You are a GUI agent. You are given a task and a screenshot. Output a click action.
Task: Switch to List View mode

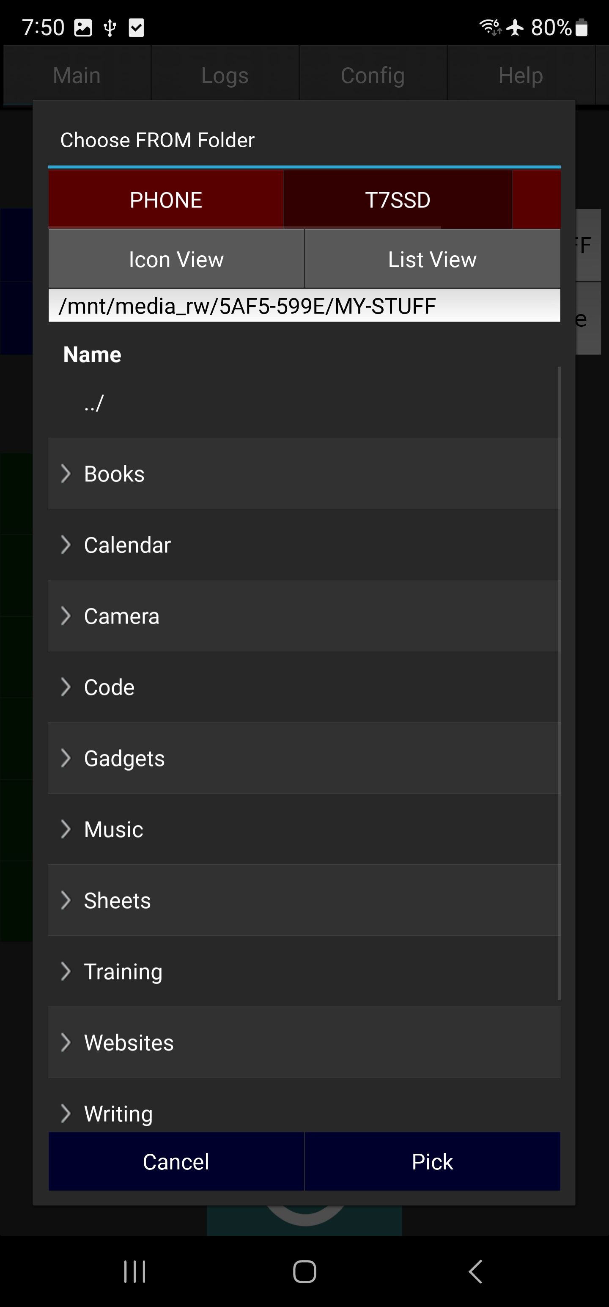click(432, 259)
